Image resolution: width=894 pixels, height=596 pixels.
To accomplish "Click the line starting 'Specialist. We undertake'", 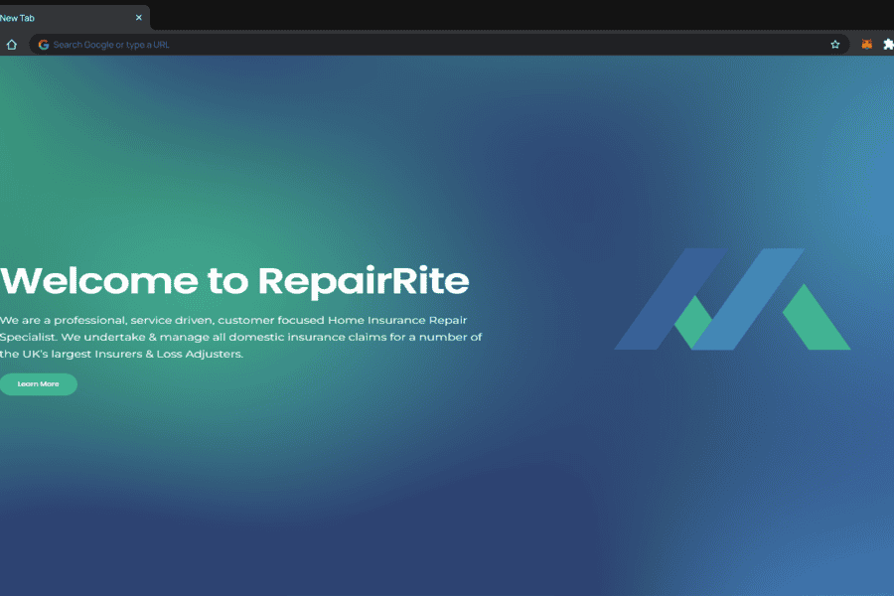I will (240, 337).
